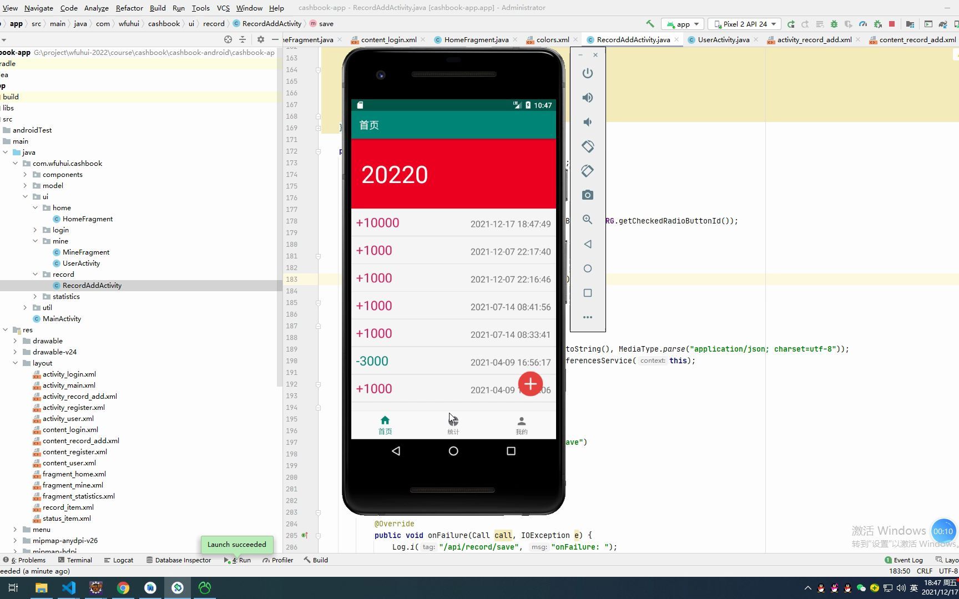Expand the model package
The height and width of the screenshot is (599, 959).
[25, 185]
